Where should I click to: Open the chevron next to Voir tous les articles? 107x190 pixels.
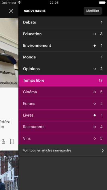[103, 150]
